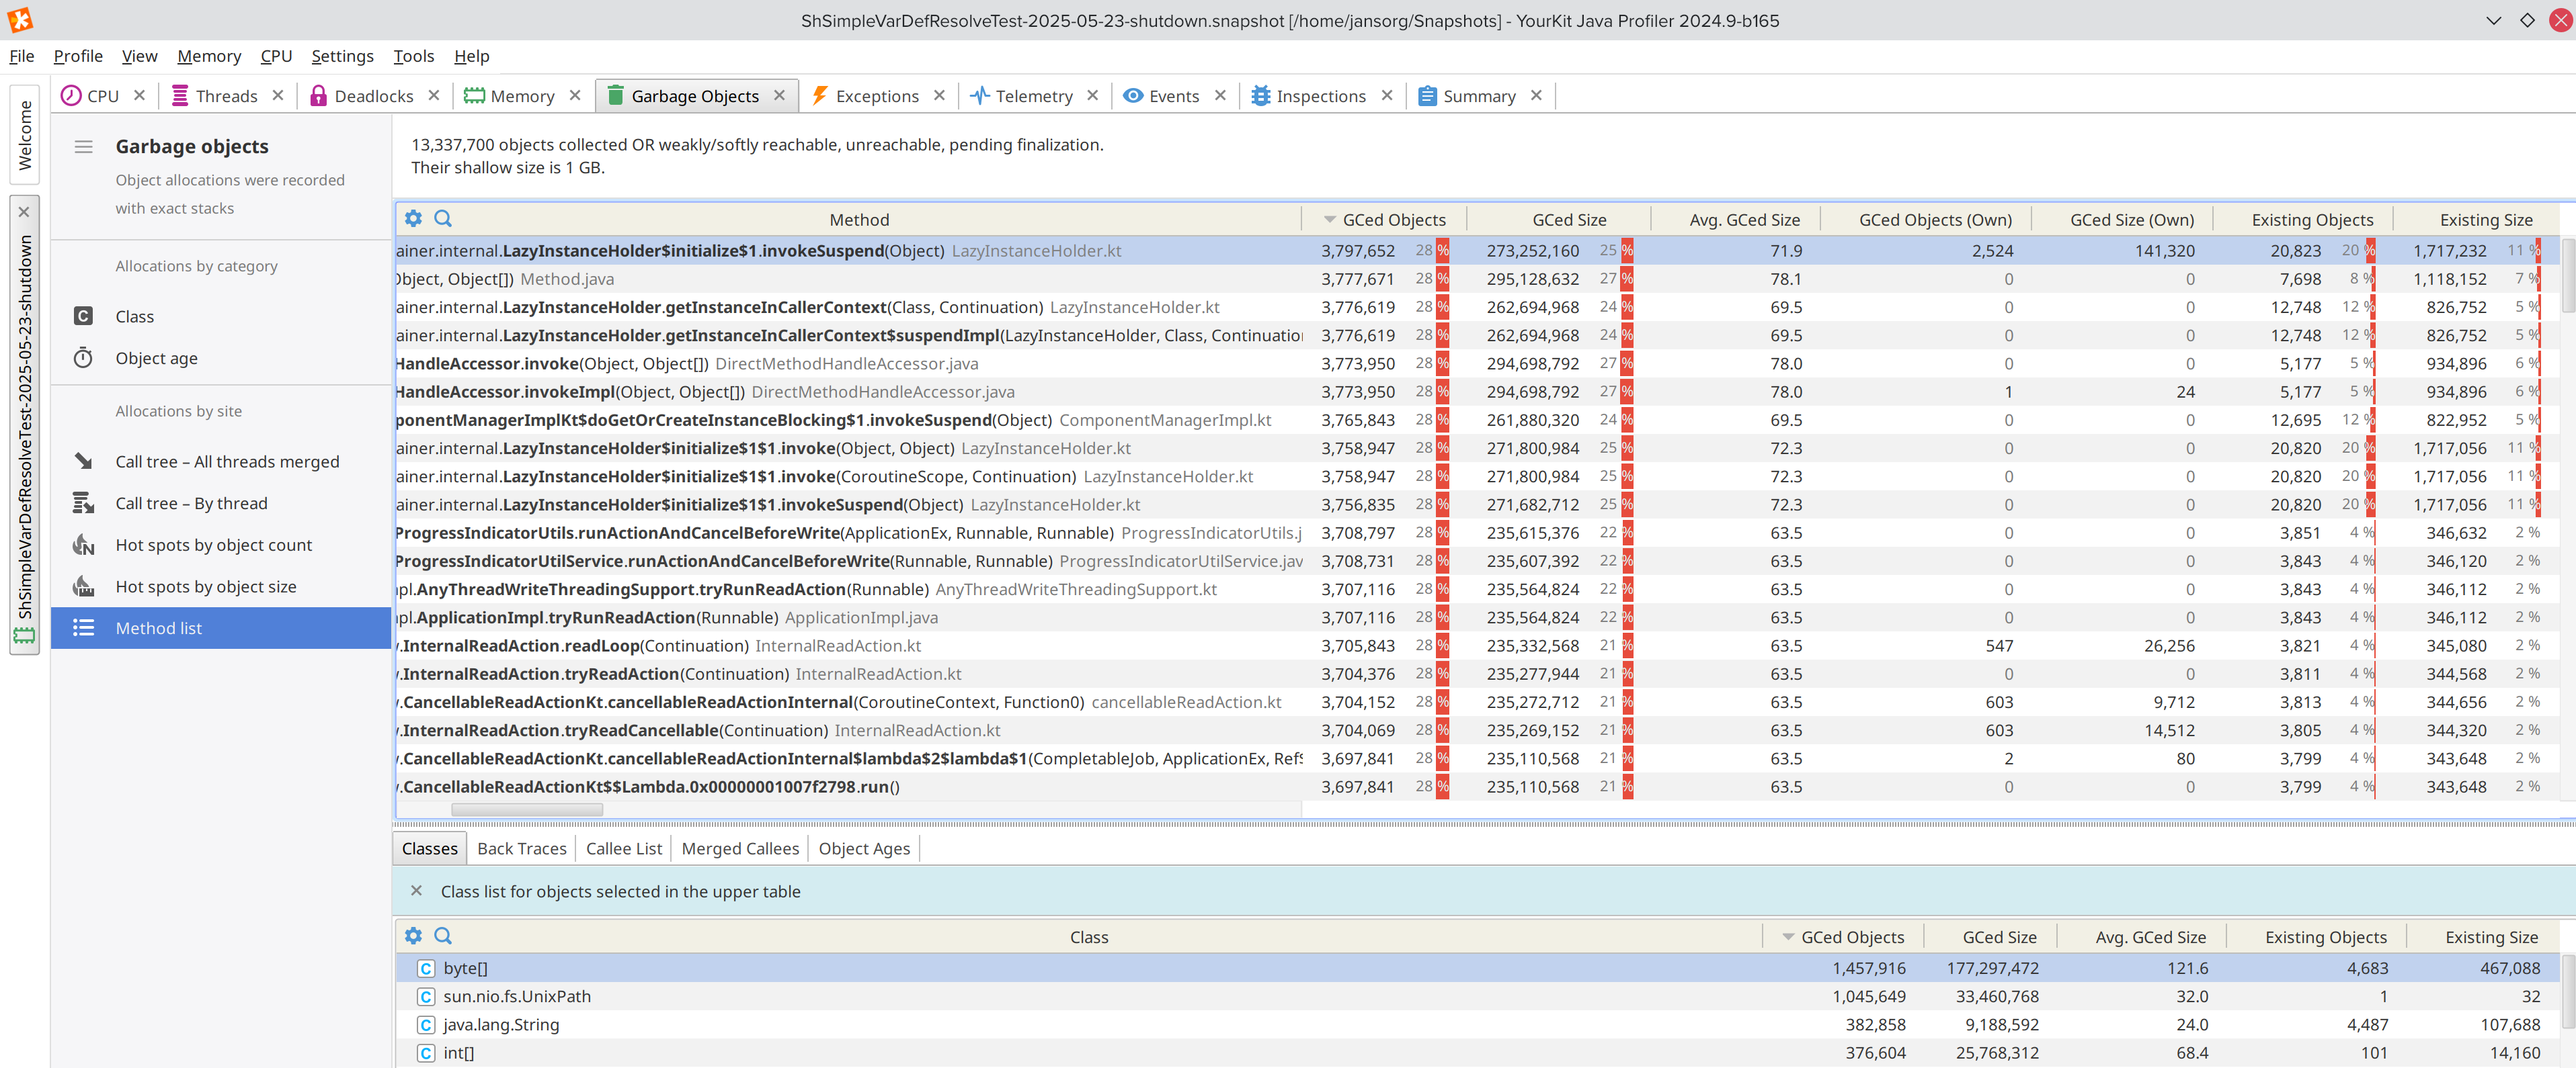Select sun.nio.fs.UnixPath class row
The image size is (2576, 1068).
(x=1477, y=997)
